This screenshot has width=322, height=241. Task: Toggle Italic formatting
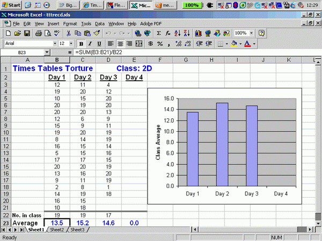[x=91, y=43]
